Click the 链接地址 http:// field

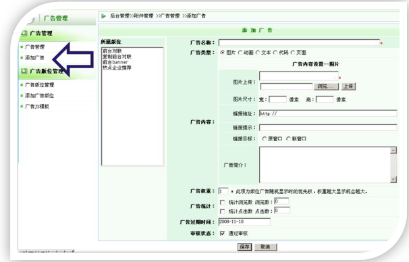(328, 113)
